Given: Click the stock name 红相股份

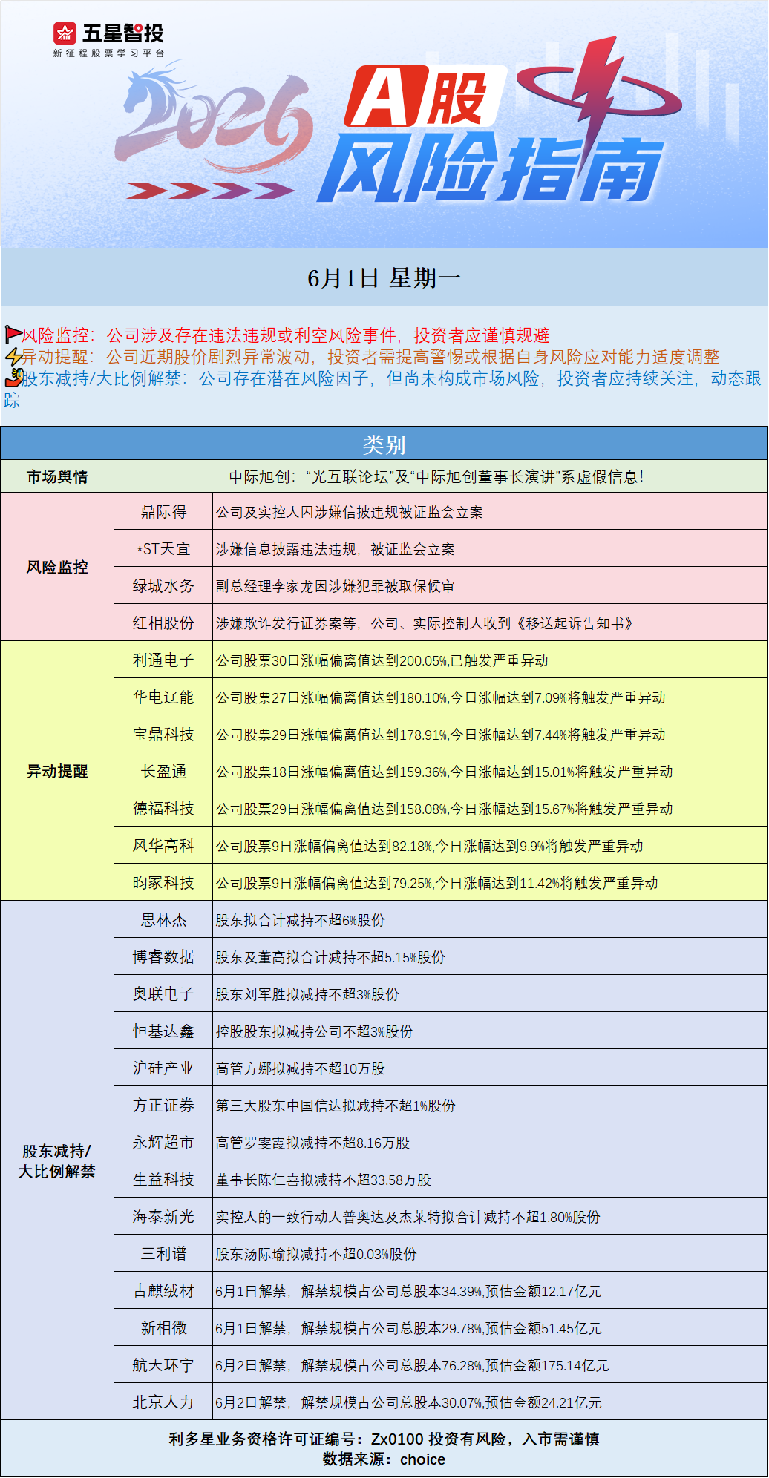Looking at the screenshot, I should point(163,623).
